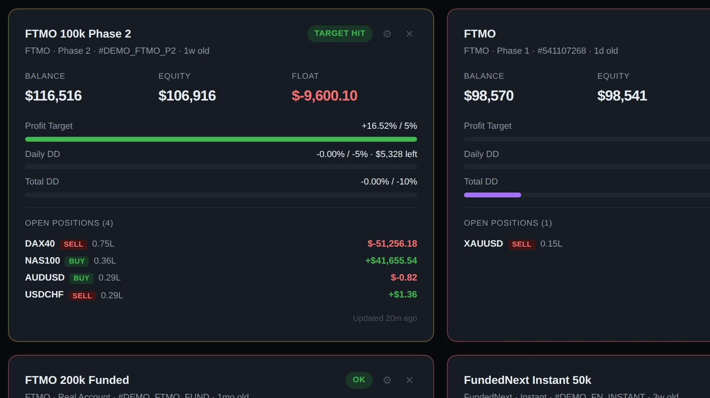
Task: Remove FTMO 100k Phase 2 card with X
Action: [x=409, y=34]
